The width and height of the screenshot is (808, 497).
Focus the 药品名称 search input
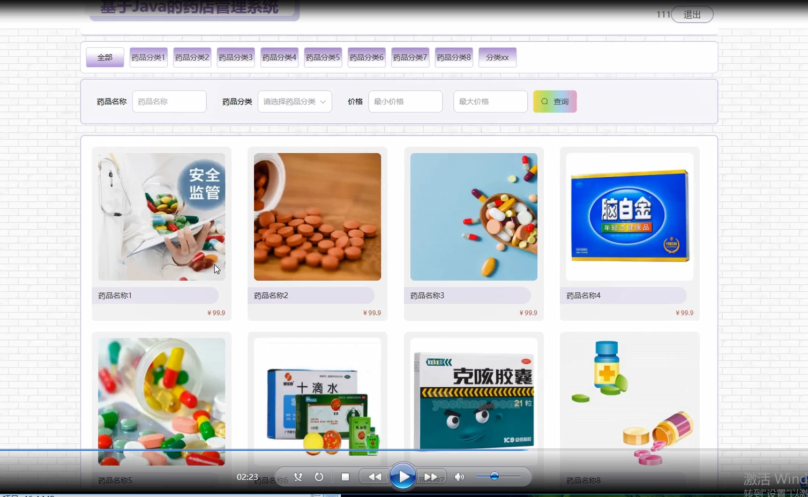169,101
